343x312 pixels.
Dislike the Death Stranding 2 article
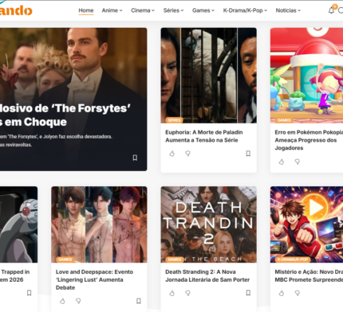187,293
